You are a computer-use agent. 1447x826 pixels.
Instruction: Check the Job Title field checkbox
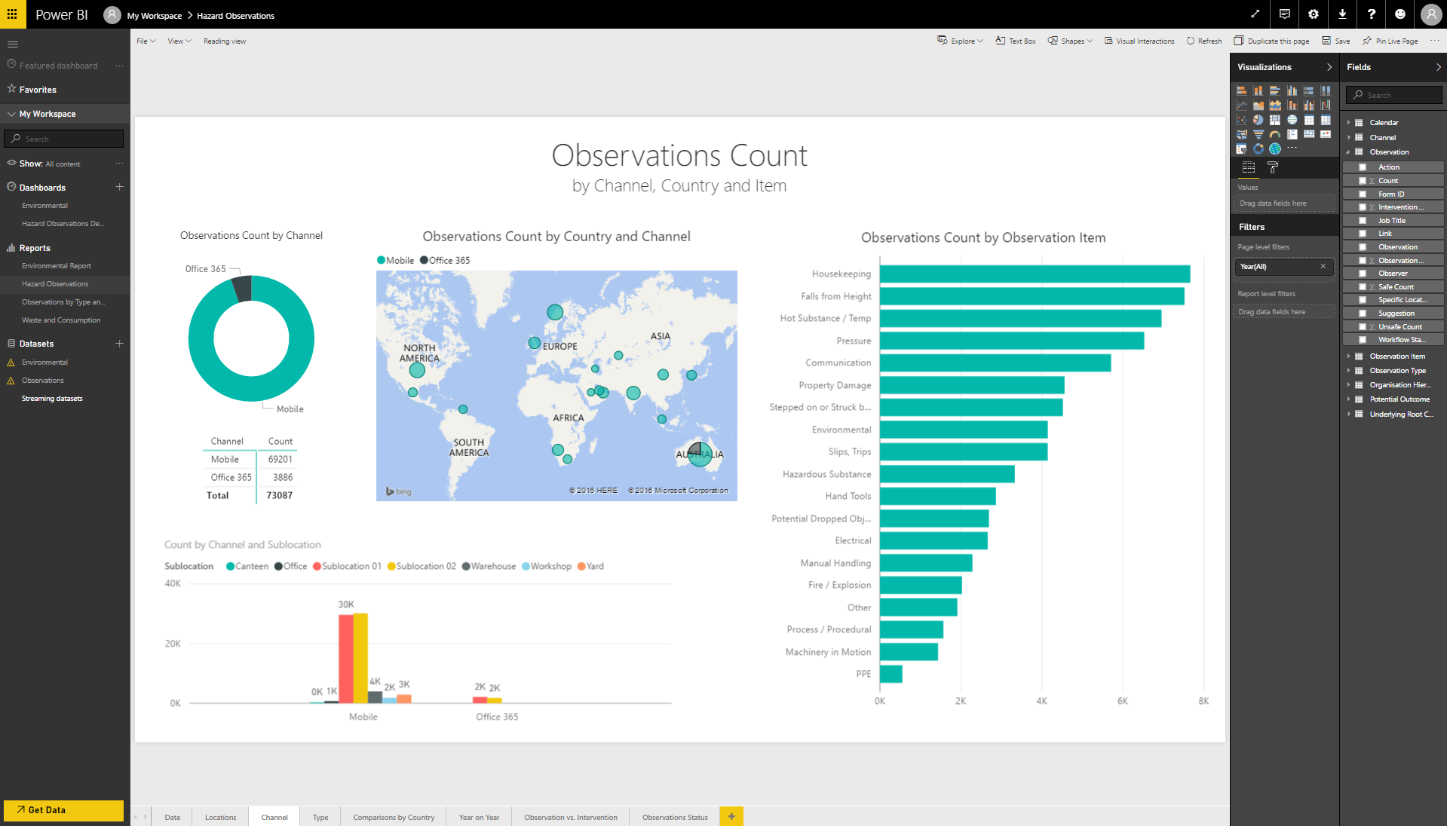point(1363,221)
